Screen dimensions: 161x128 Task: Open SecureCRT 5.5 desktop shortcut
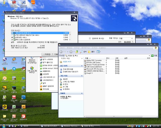(14, 80)
